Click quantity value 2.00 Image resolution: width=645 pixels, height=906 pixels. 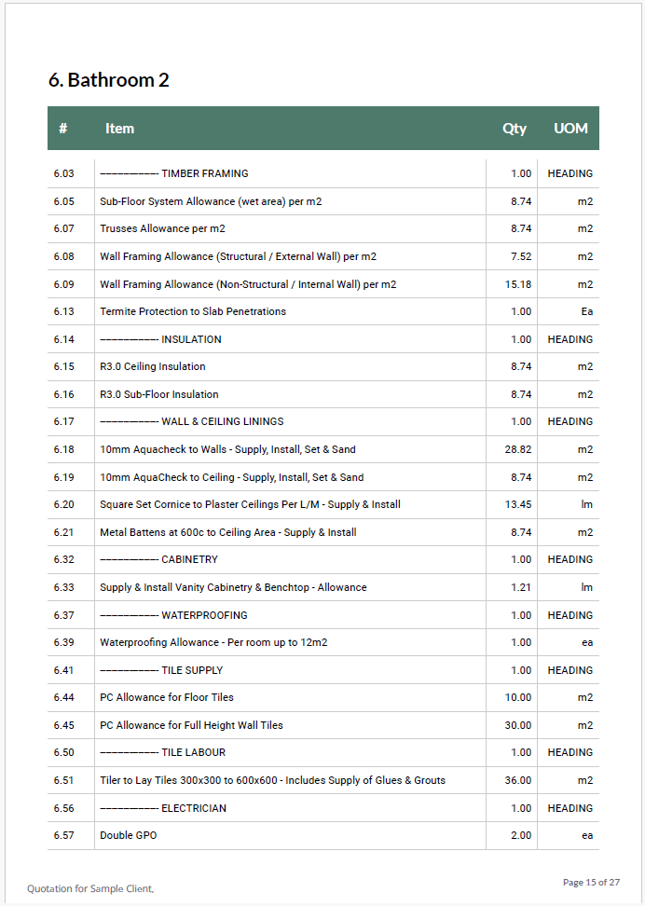pos(521,835)
